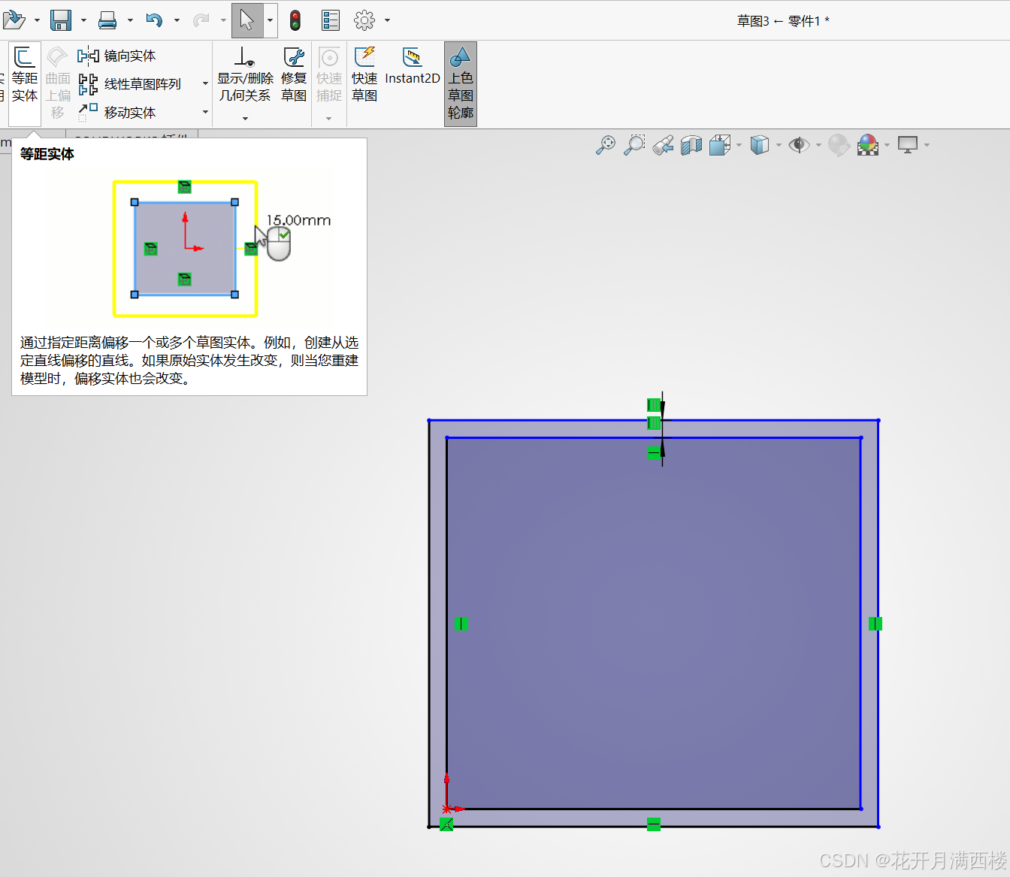The image size is (1010, 877).
Task: Open a file with the Open icon
Action: point(14,20)
